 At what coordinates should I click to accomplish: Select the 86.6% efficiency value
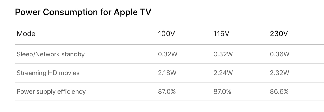pos(279,92)
